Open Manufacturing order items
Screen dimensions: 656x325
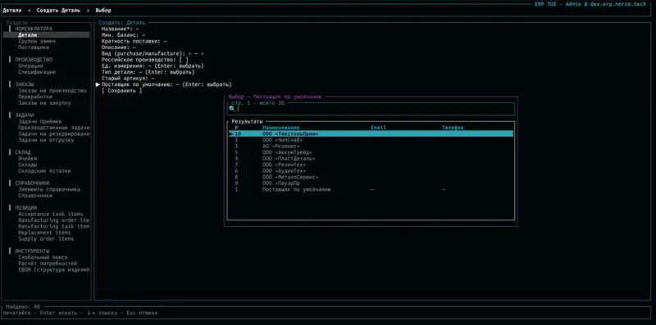coord(53,220)
